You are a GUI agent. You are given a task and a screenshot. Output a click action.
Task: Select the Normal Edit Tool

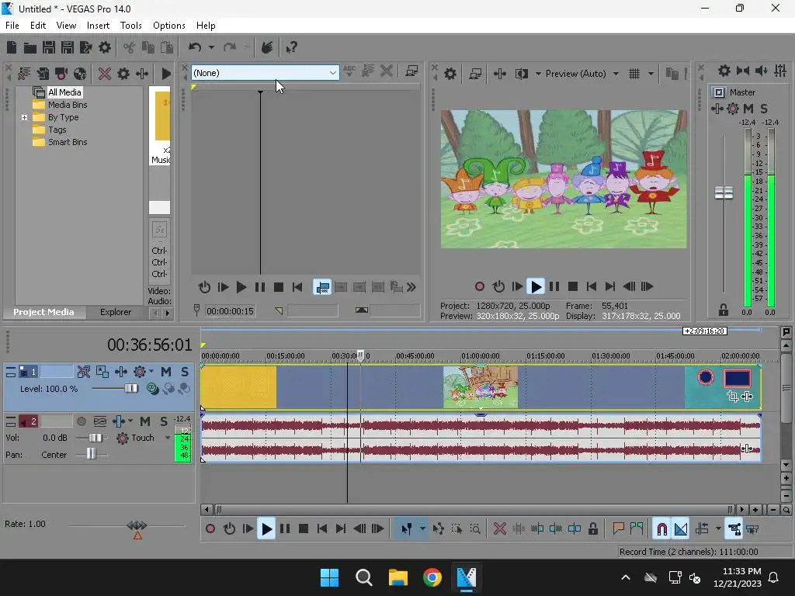pos(407,529)
